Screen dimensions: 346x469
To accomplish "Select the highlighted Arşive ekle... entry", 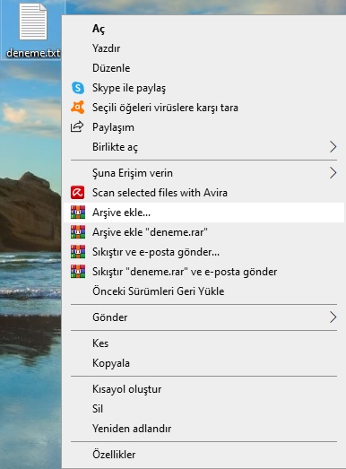I will 203,212.
